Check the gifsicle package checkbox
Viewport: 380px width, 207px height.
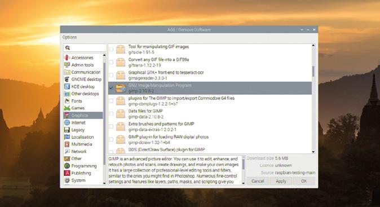point(111,49)
